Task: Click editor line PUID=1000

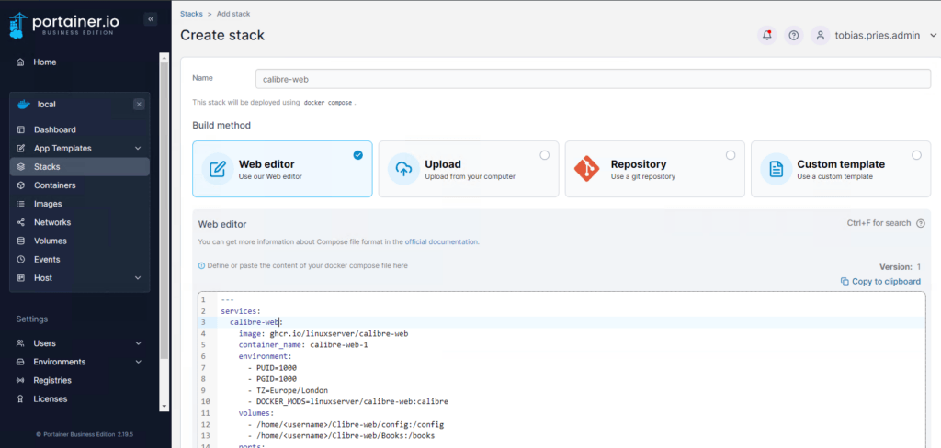Action: pyautogui.click(x=272, y=367)
